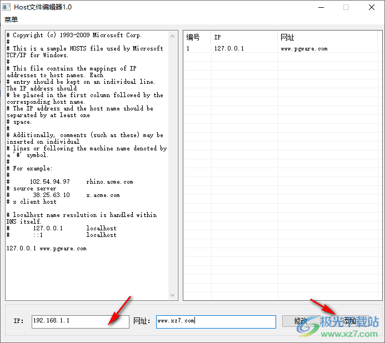Viewport: 385px width, 343px height.
Task: Sort by the 编号 column header
Action: click(x=197, y=37)
